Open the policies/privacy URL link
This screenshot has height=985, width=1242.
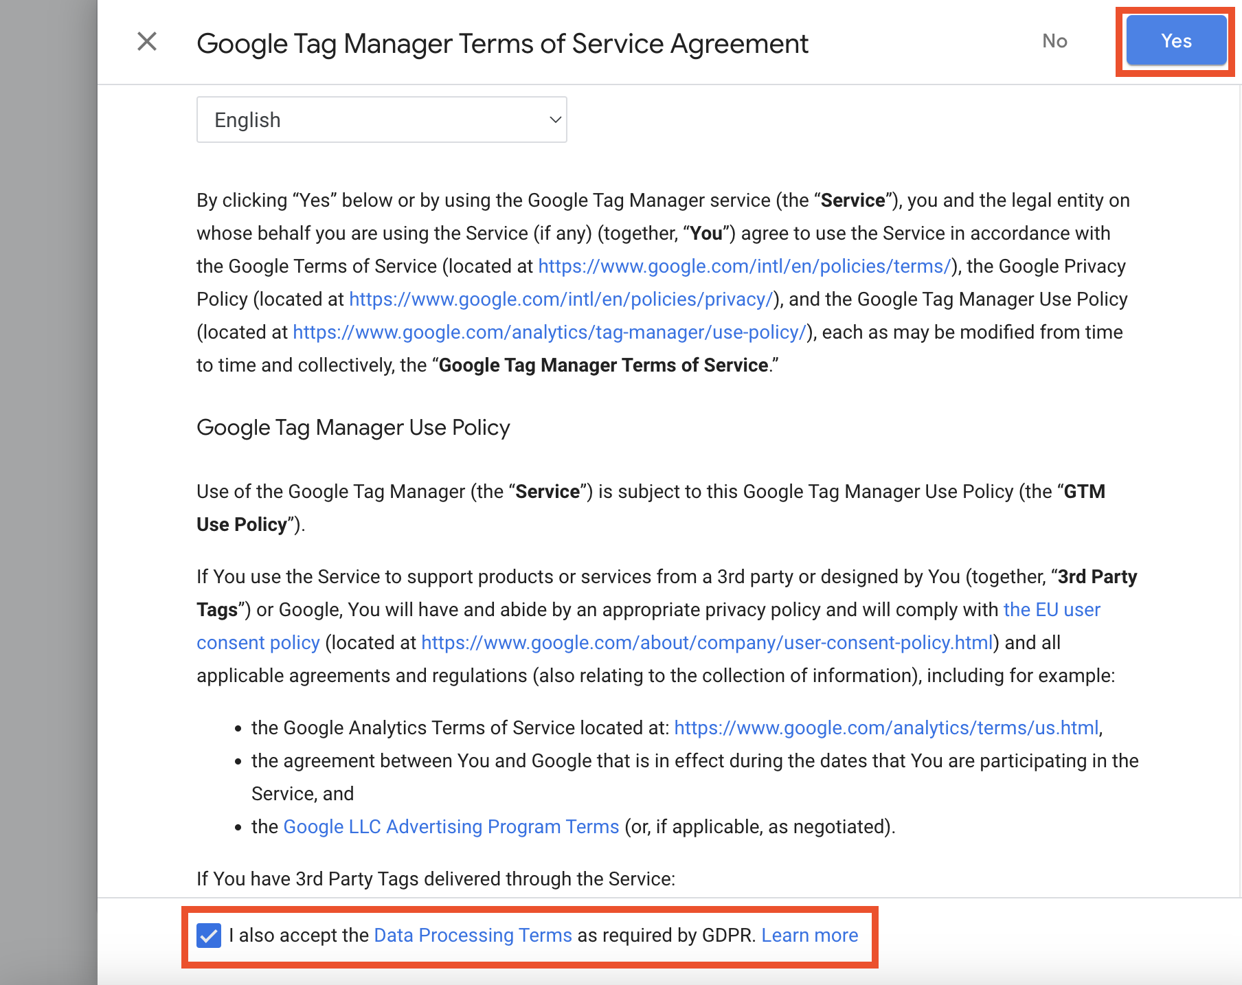561,299
